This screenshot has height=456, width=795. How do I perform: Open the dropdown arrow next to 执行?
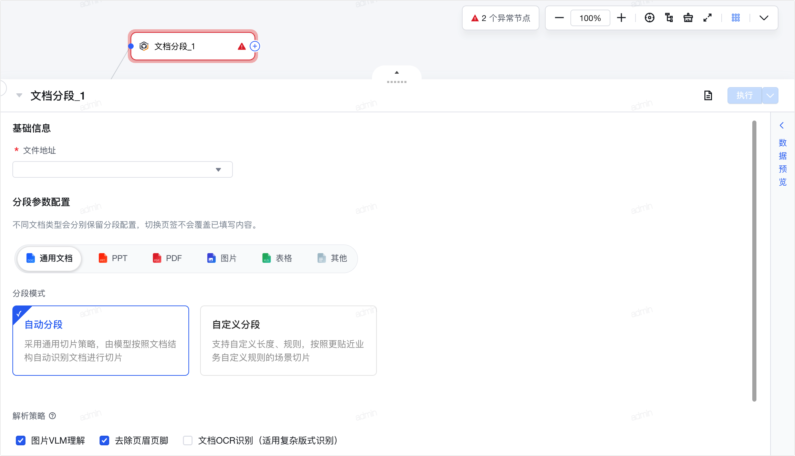pos(770,95)
